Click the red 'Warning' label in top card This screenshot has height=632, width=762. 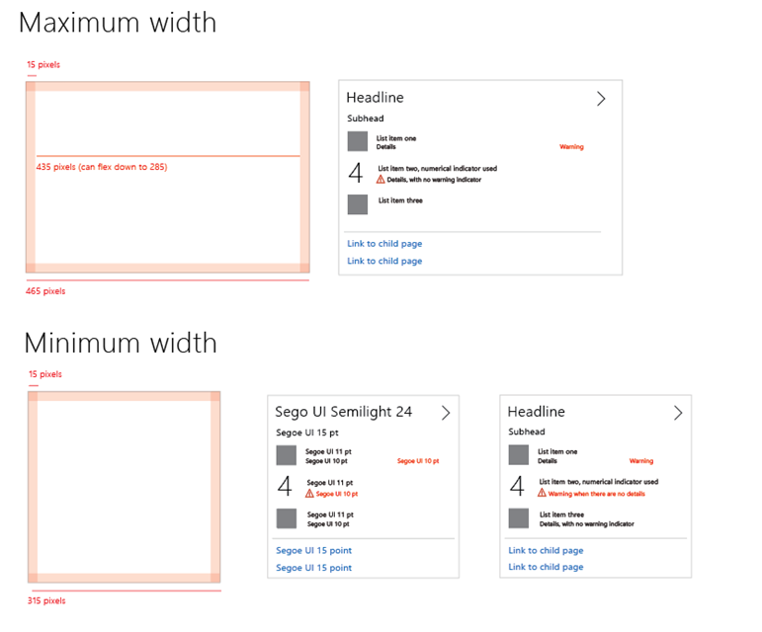click(571, 146)
